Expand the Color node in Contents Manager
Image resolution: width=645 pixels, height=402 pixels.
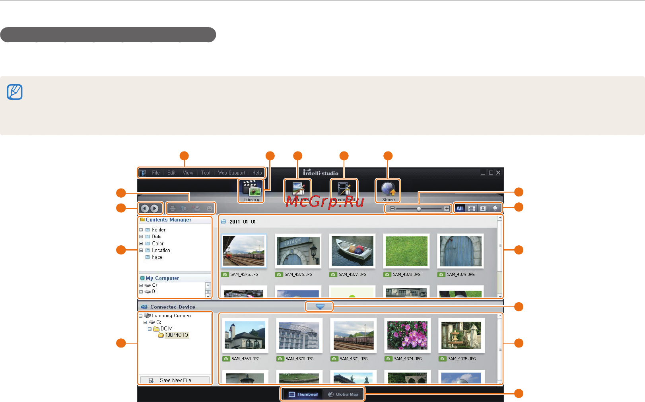click(141, 243)
